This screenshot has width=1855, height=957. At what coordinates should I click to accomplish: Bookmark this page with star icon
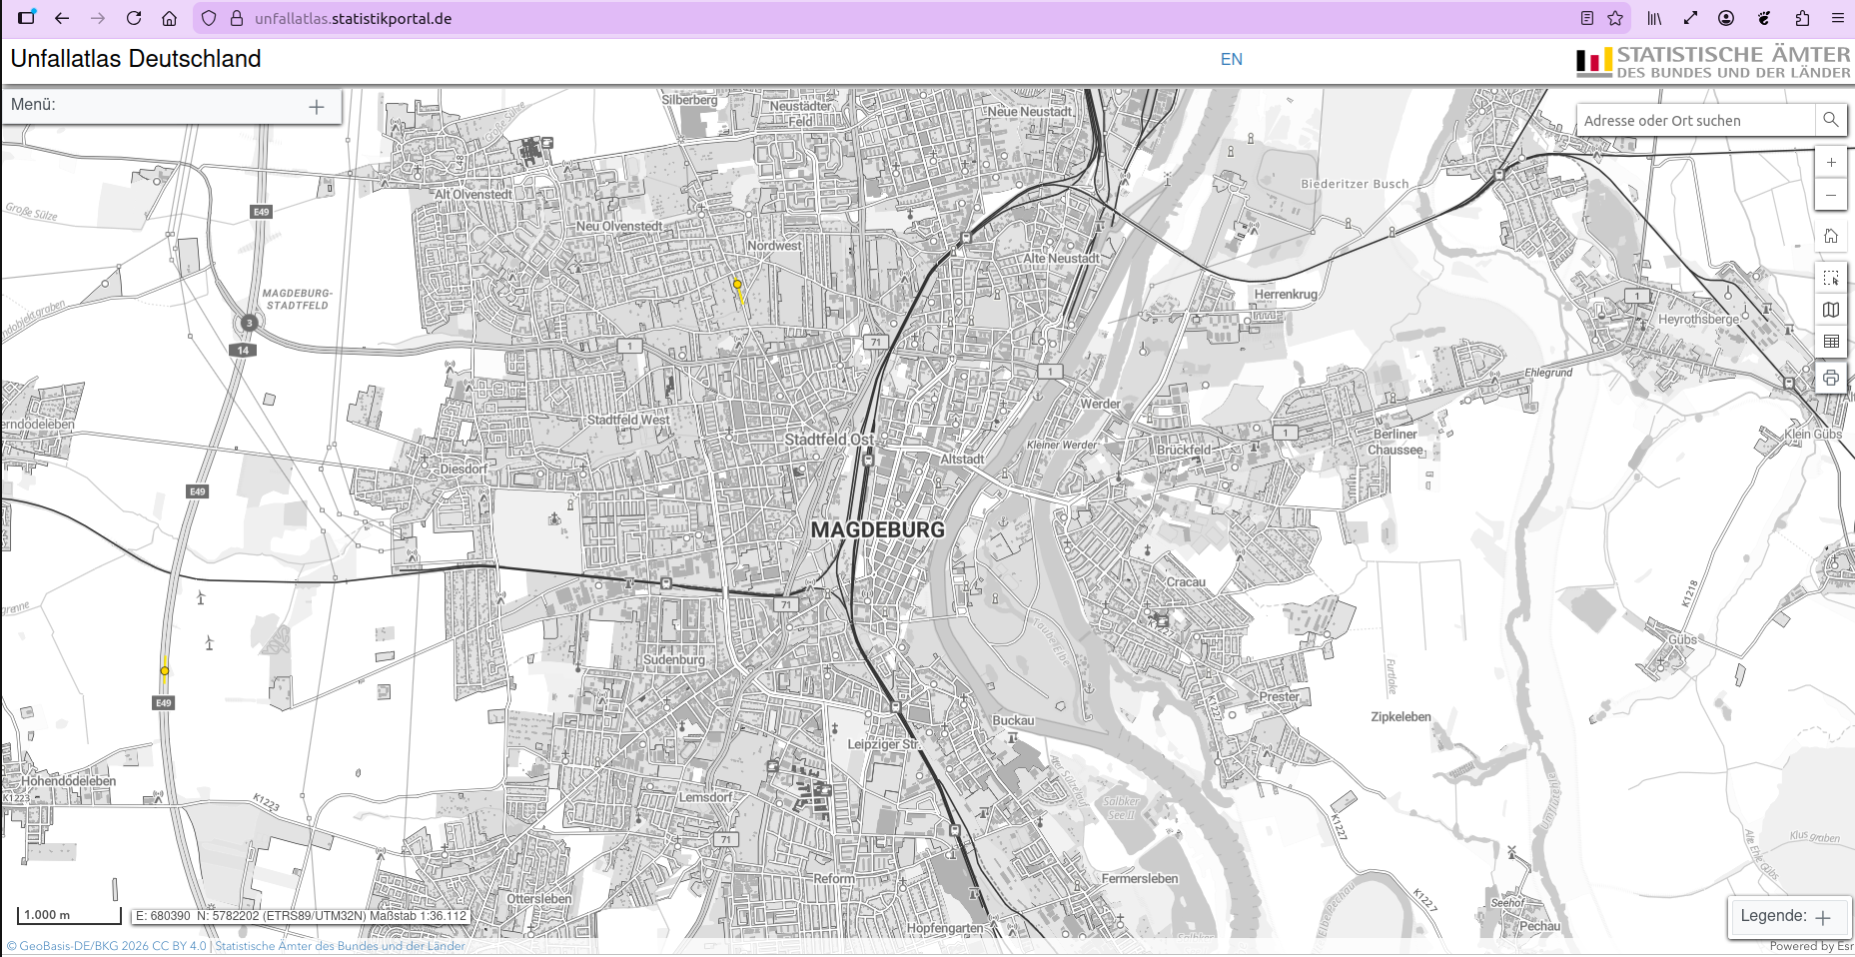(1615, 18)
